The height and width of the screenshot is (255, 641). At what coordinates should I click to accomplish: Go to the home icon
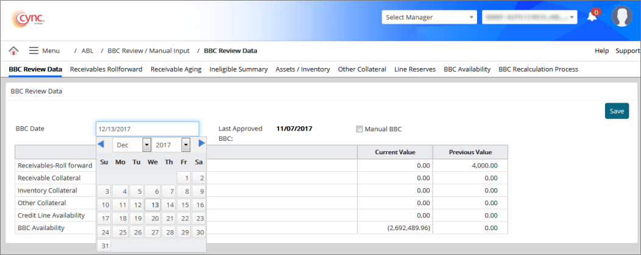(x=13, y=51)
